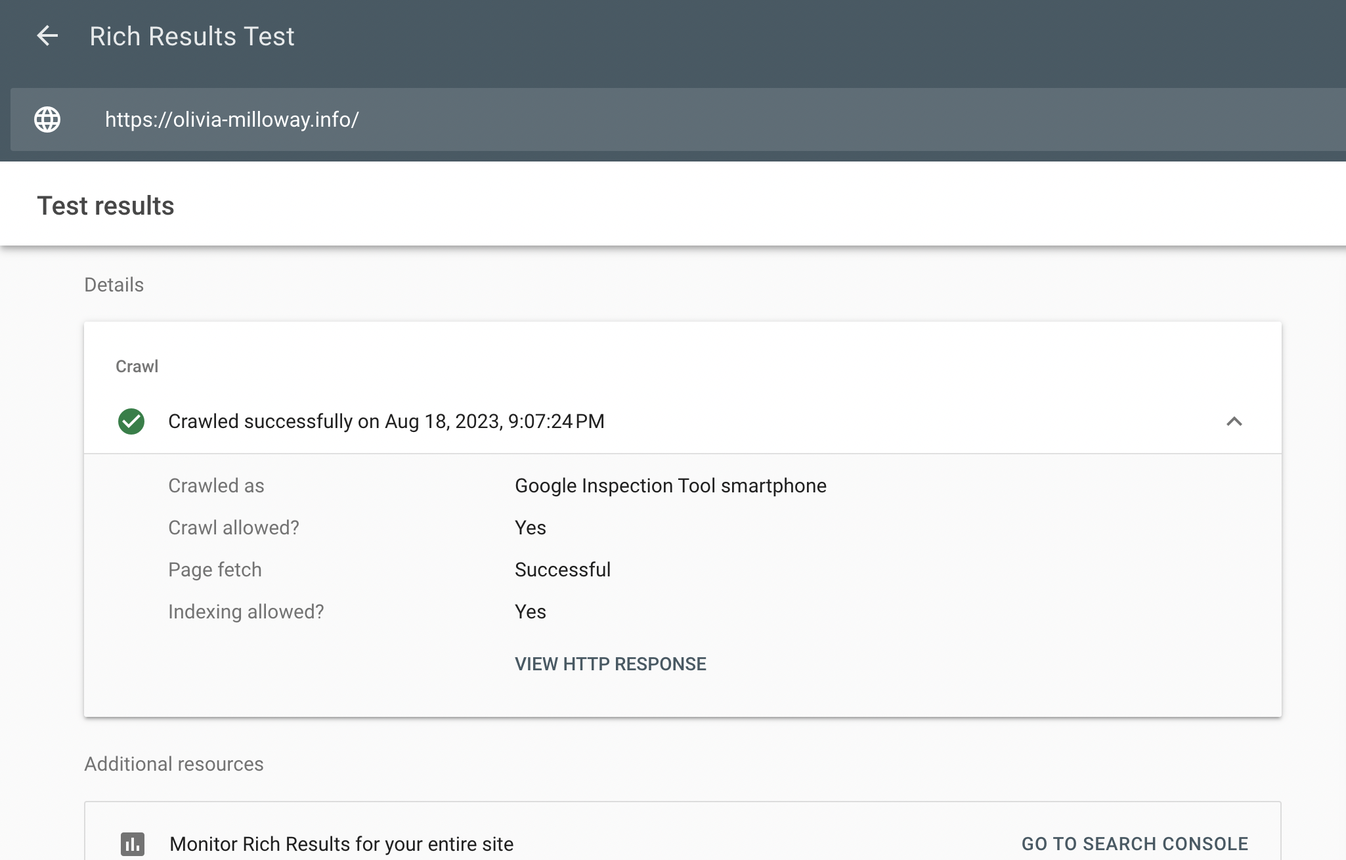Viewport: 1346px width, 860px height.
Task: Click the Rich Results Test title
Action: pos(192,36)
